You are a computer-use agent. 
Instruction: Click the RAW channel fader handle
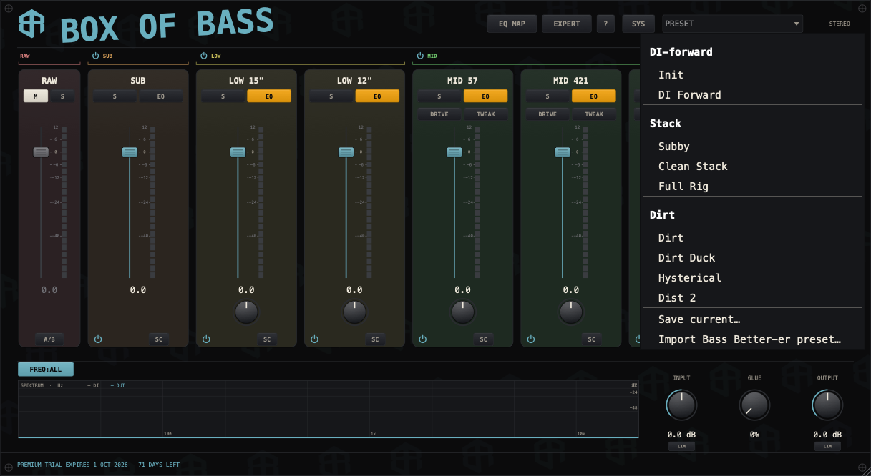[x=41, y=152]
